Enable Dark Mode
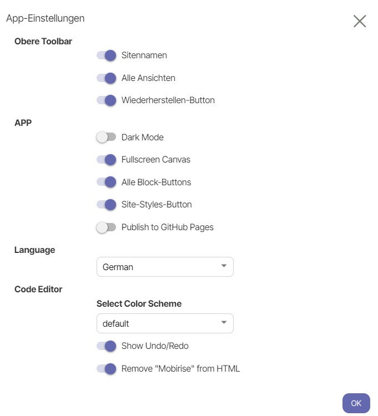This screenshot has width=378, height=416. click(x=106, y=137)
